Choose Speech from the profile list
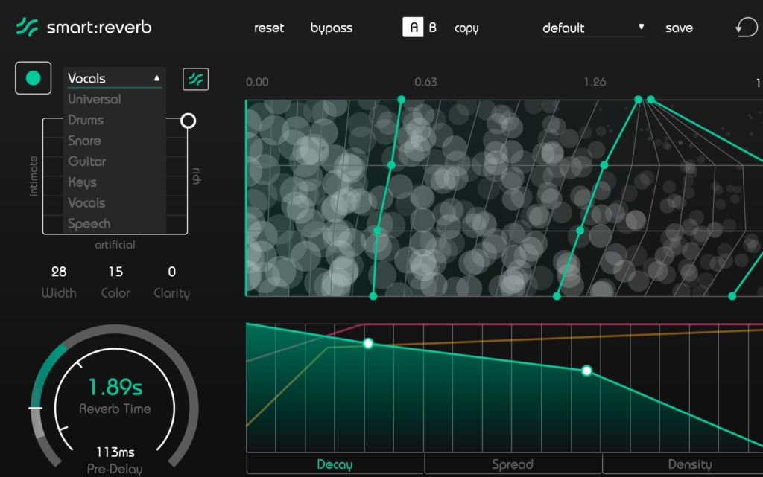Image resolution: width=763 pixels, height=477 pixels. (x=89, y=223)
